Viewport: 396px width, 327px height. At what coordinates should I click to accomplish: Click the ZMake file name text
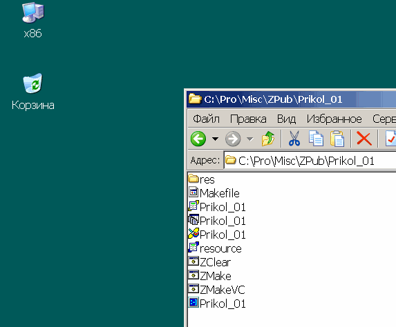216,276
